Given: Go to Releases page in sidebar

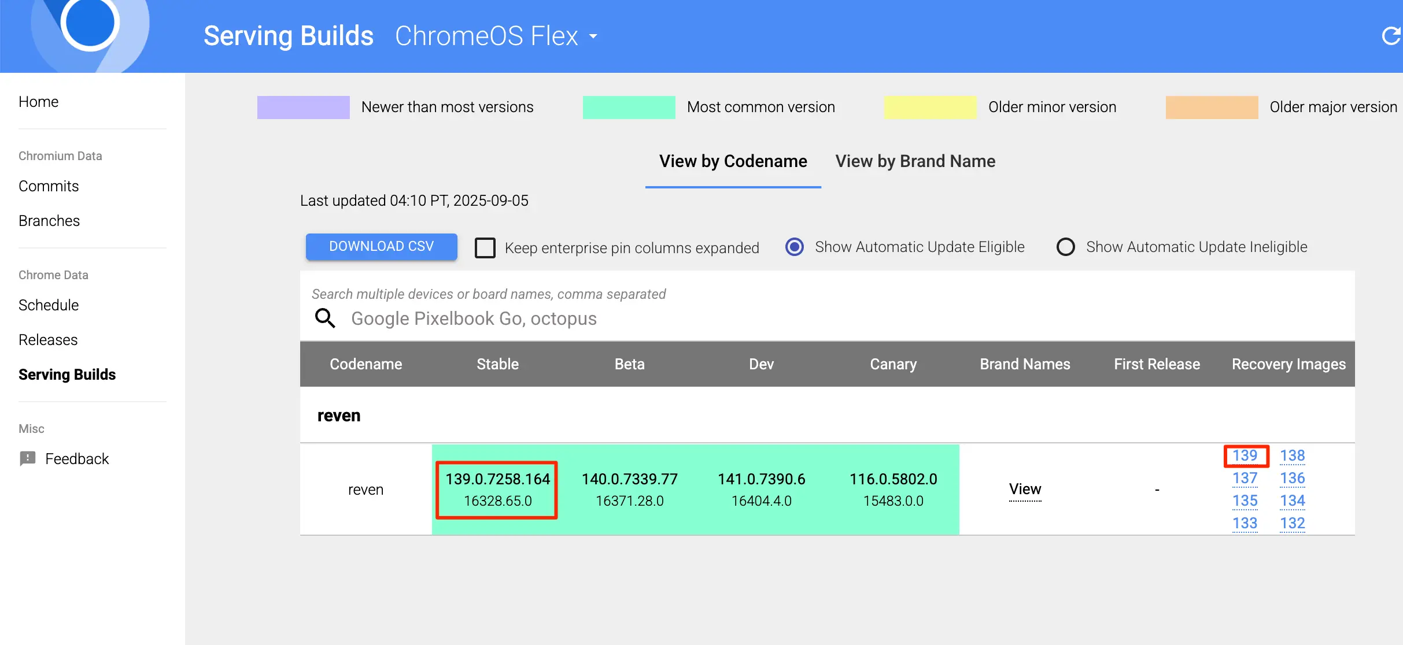Looking at the screenshot, I should pos(48,340).
